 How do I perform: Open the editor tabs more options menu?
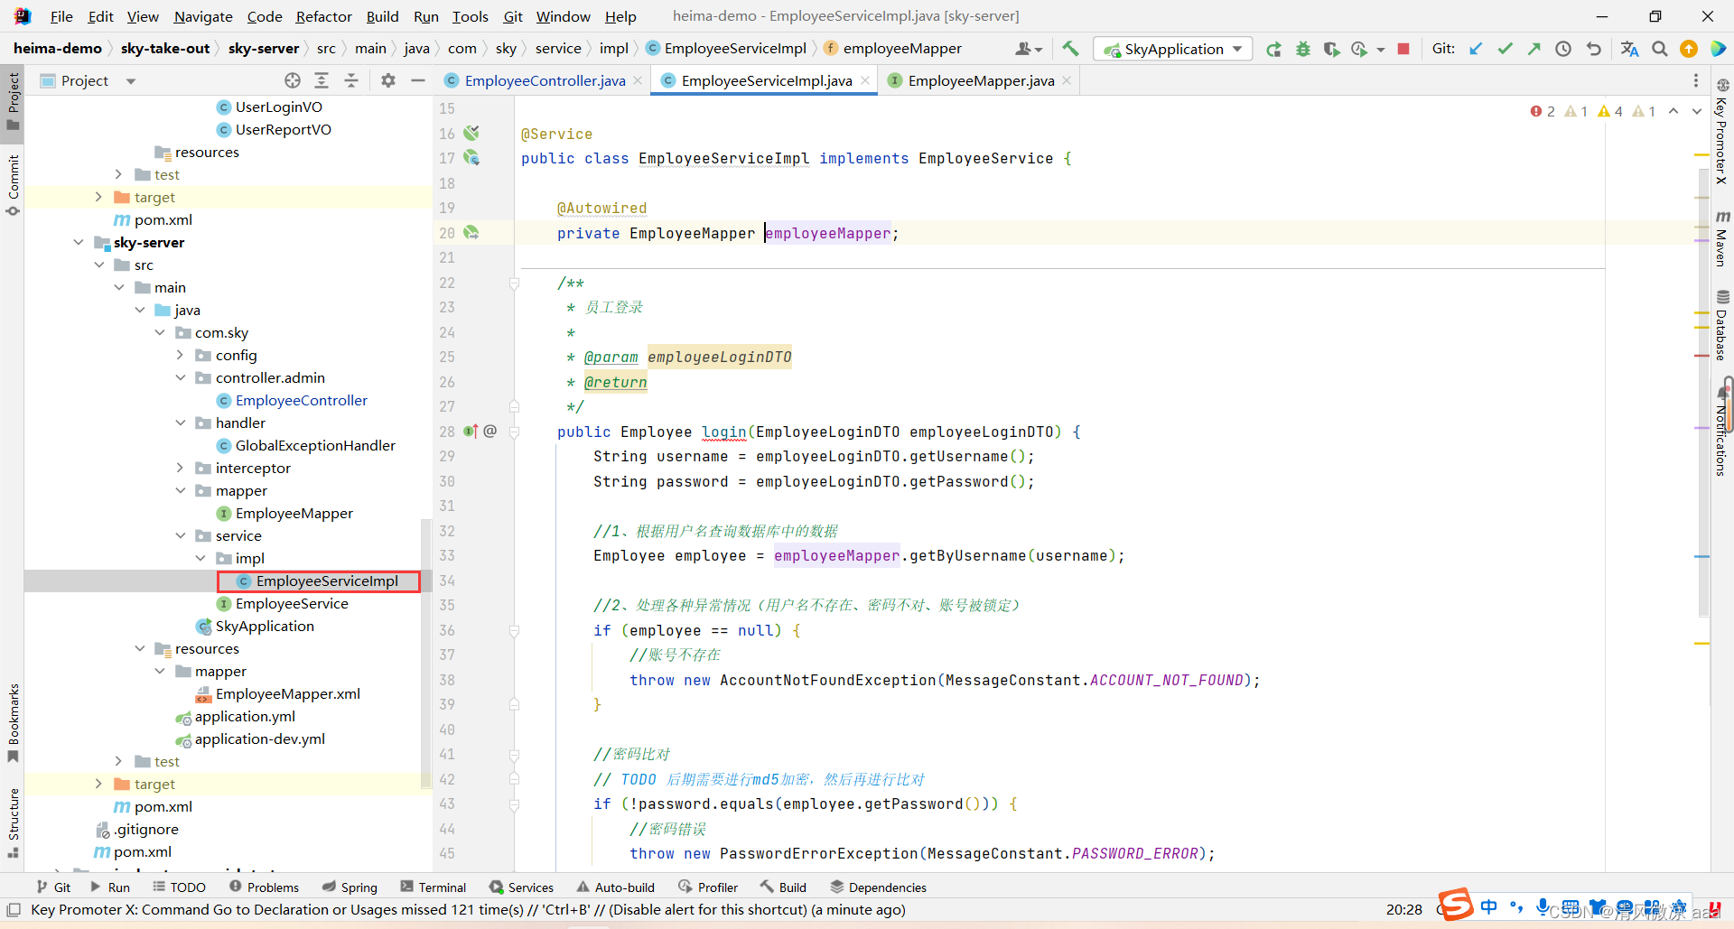[x=1696, y=80]
